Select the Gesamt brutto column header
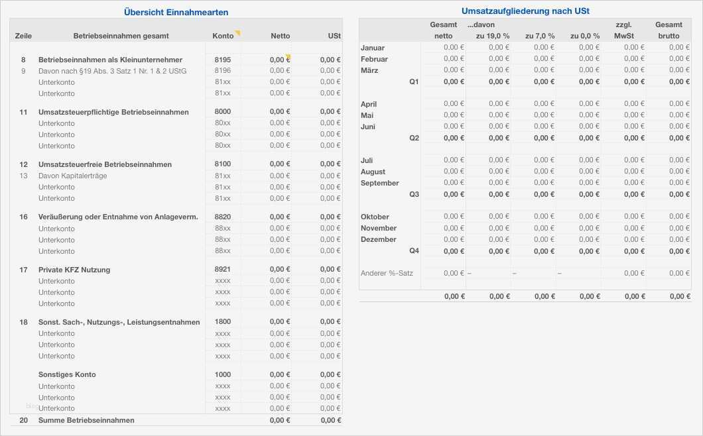This screenshot has width=703, height=436. click(x=669, y=31)
